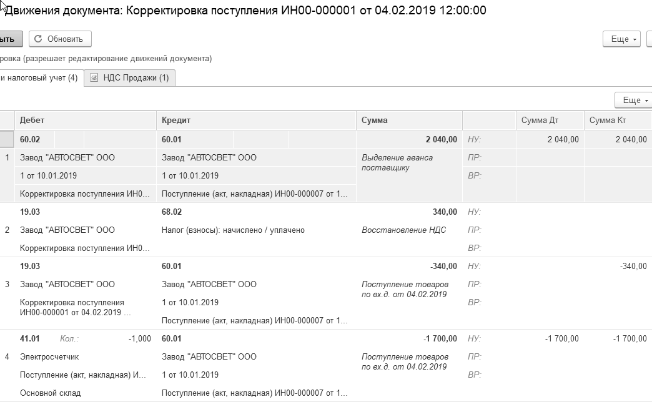Screen dimensions: 652x412
Task: Select the quantity value -1,000 cell
Action: click(x=139, y=339)
